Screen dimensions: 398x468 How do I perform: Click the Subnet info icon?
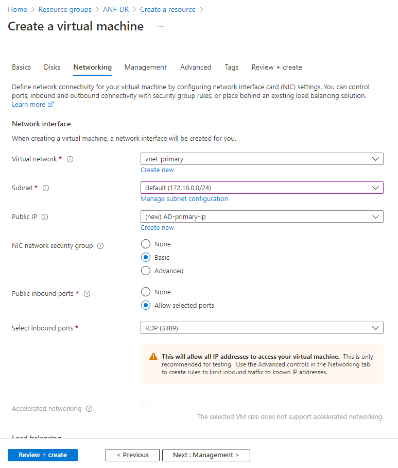point(46,188)
